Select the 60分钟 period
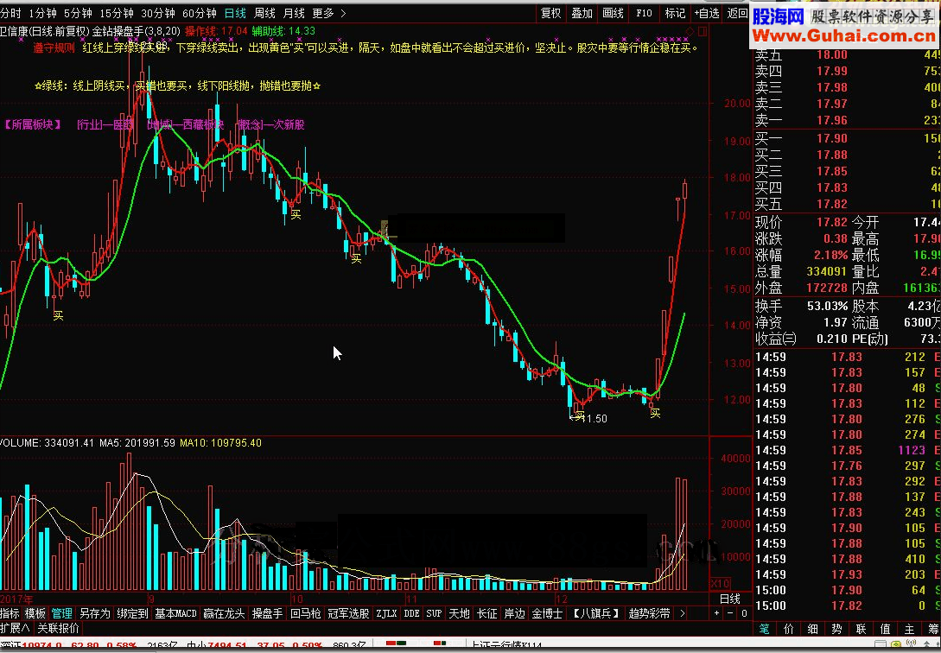 coord(200,13)
